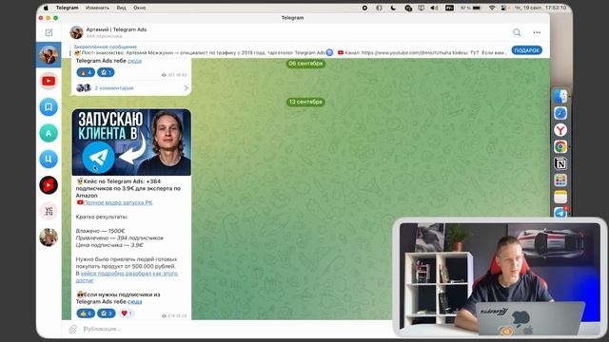Click the 'Вложено — 1500€' line
The width and height of the screenshot is (609, 342).
100,231
